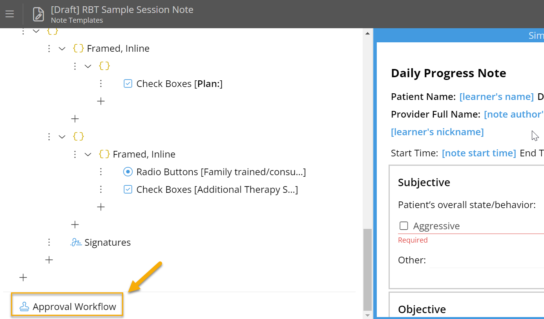Collapse the braces group above Check Boxes Plan
The height and width of the screenshot is (319, 544).
click(88, 66)
